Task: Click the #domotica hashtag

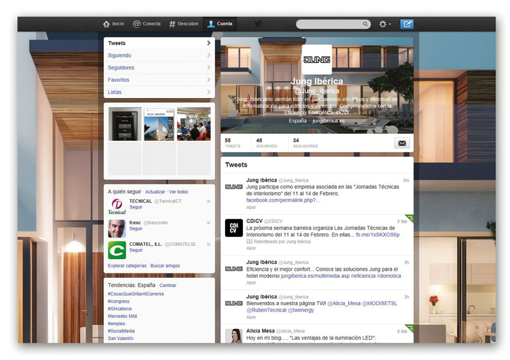Action: (x=389, y=276)
